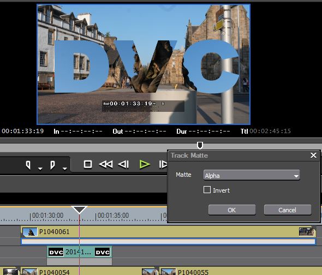Viewport: 322px width, 275px height.
Task: Click the 00:01:30:00 mark on the time scale
Action: (x=47, y=216)
